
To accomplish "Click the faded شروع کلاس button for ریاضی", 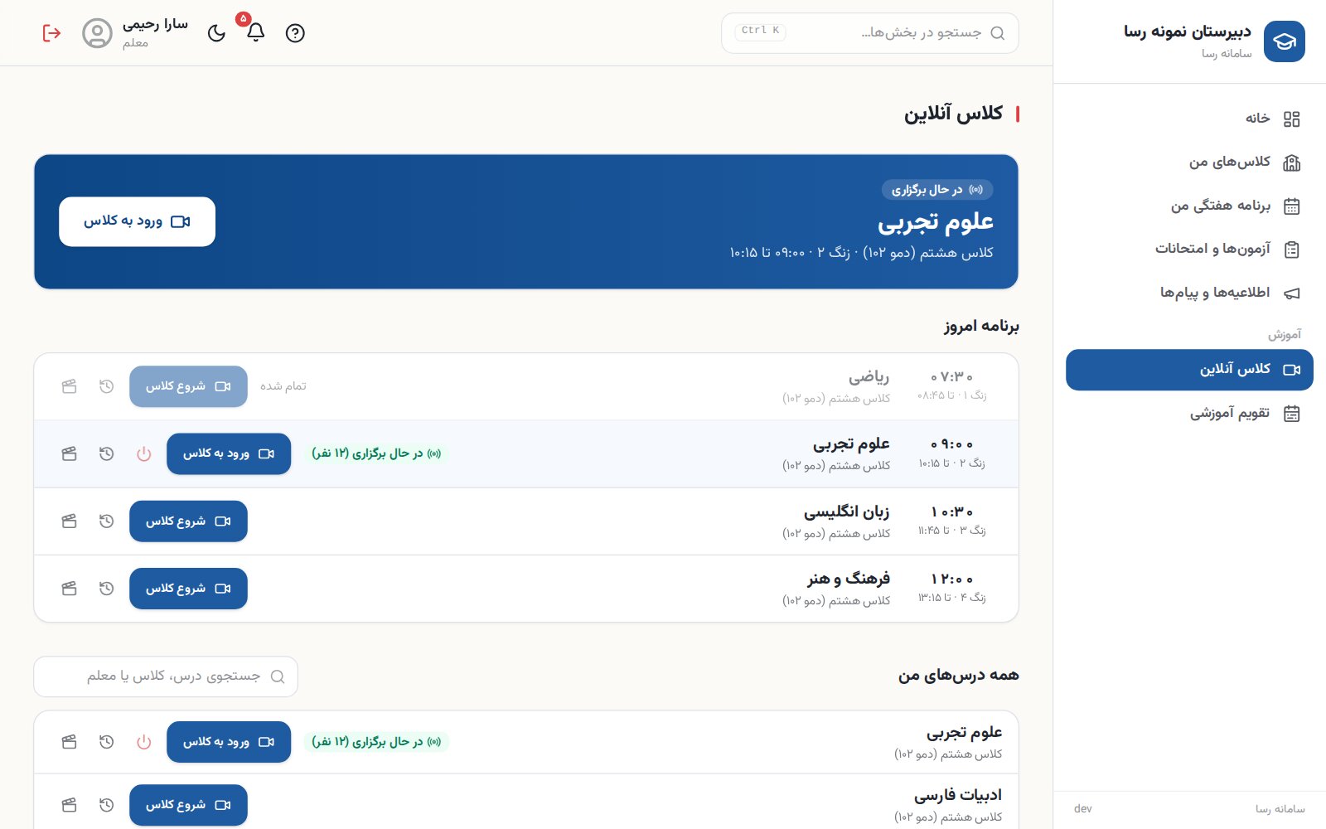I will (x=188, y=386).
